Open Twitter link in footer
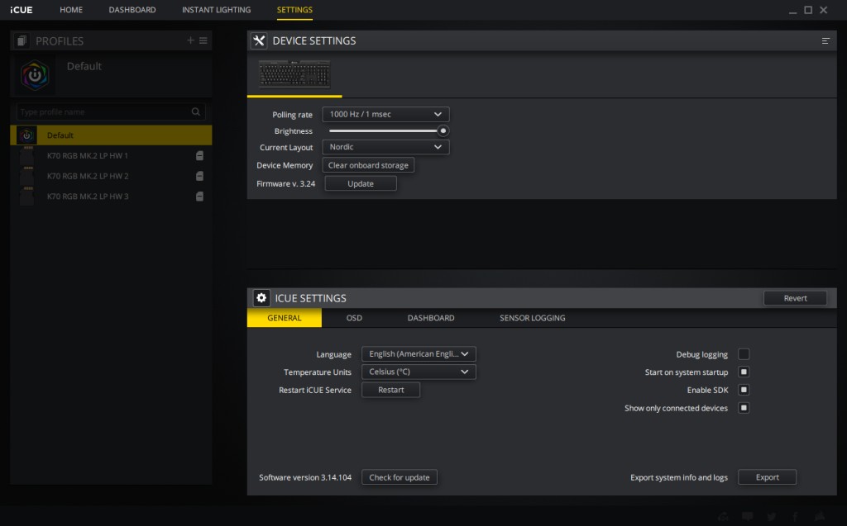Viewport: 847px width, 526px height. [772, 517]
